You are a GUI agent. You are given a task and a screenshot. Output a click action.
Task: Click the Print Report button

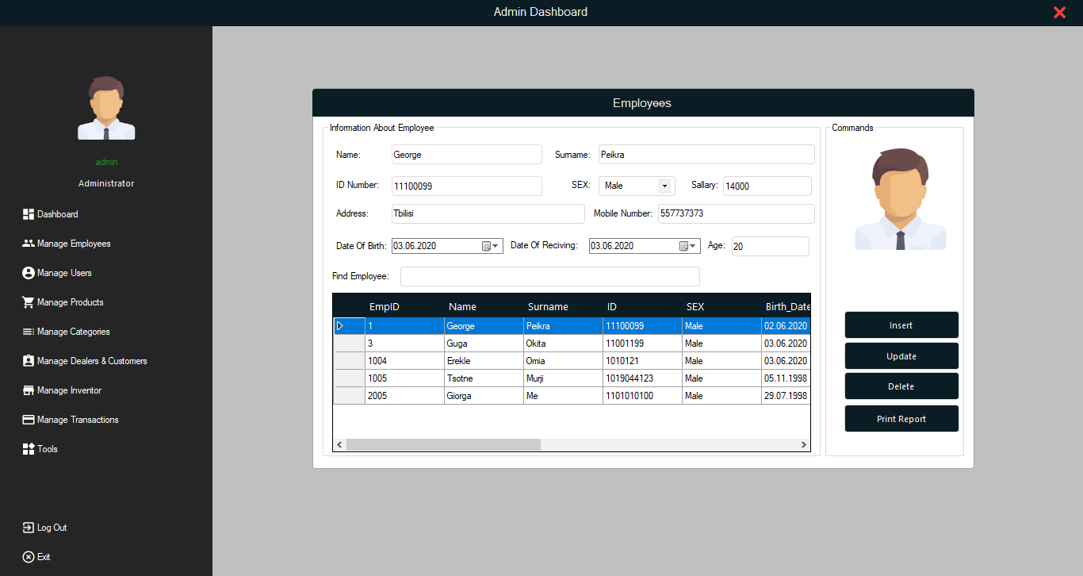pyautogui.click(x=901, y=419)
